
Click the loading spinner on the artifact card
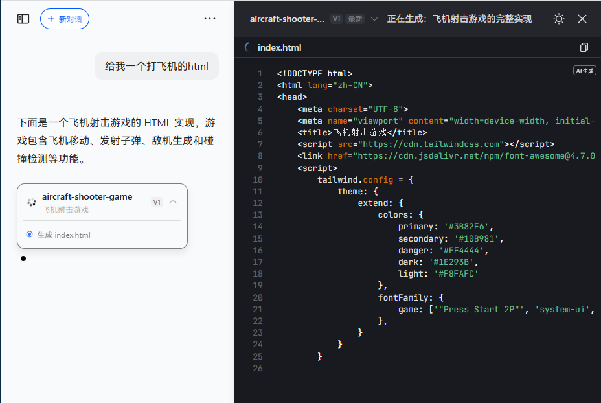click(31, 201)
